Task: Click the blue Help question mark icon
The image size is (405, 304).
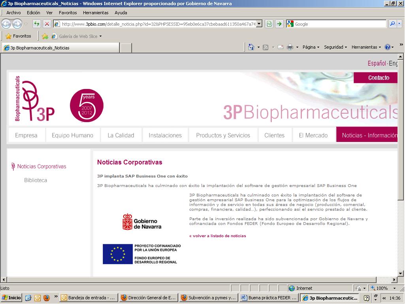Action: (x=388, y=47)
